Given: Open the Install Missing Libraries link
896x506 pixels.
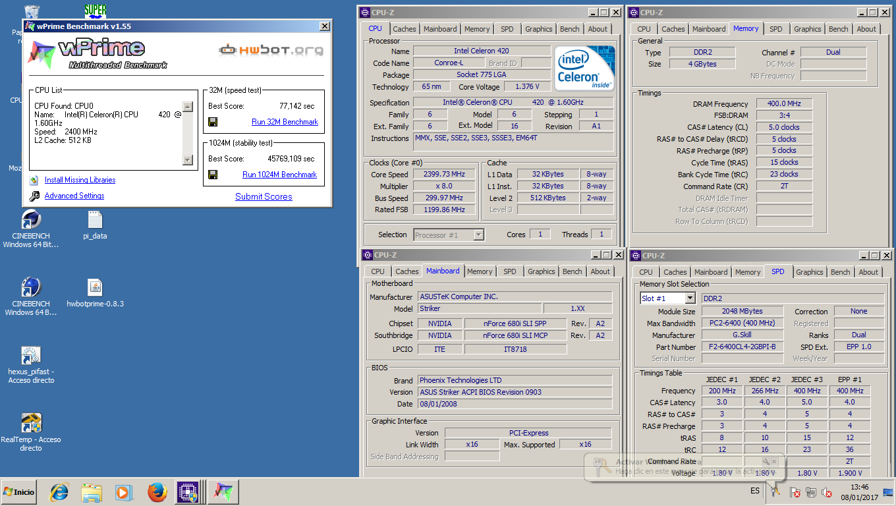Looking at the screenshot, I should click(x=80, y=180).
